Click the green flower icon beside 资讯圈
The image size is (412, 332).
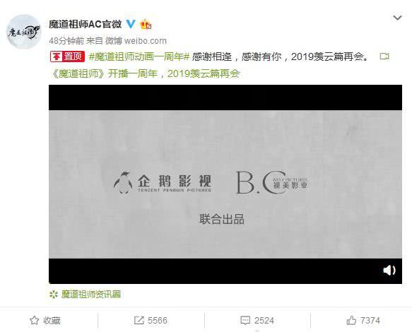point(54,295)
